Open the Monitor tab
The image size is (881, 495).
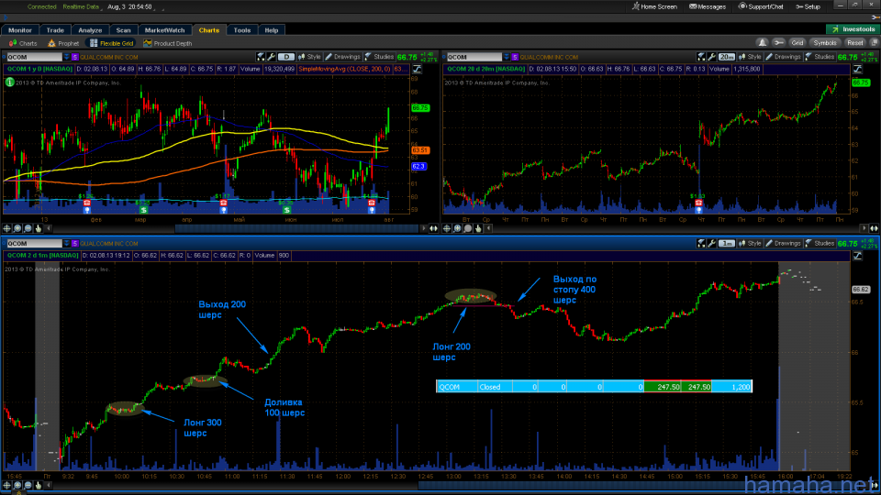[x=19, y=30]
